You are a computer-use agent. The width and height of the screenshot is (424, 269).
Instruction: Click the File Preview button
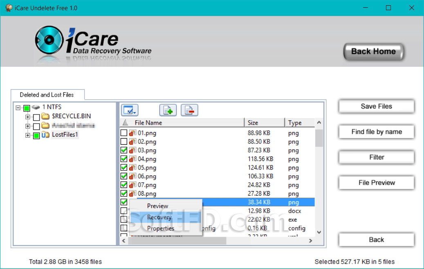(x=376, y=183)
